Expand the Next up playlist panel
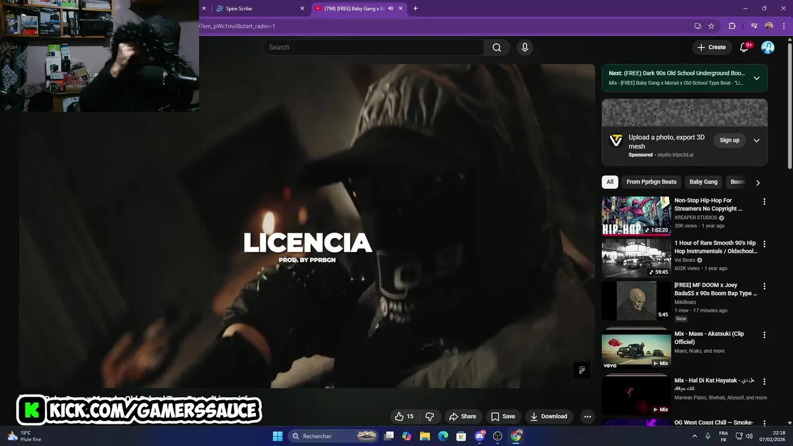793x446 pixels. coord(756,78)
